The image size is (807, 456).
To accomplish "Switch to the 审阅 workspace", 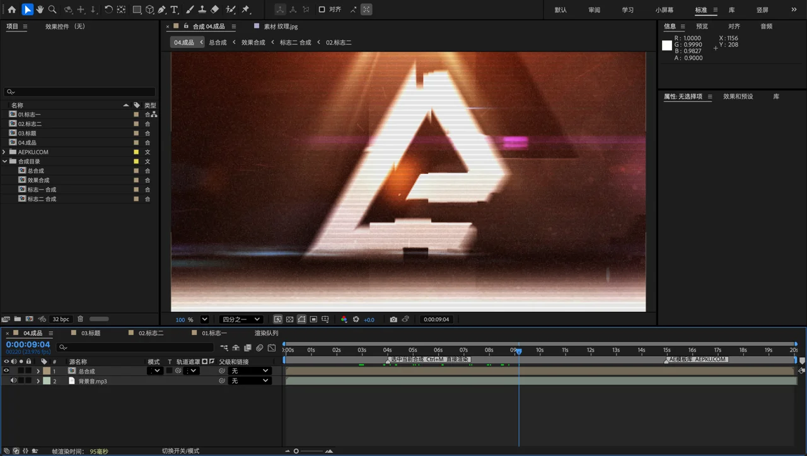I will pyautogui.click(x=594, y=10).
